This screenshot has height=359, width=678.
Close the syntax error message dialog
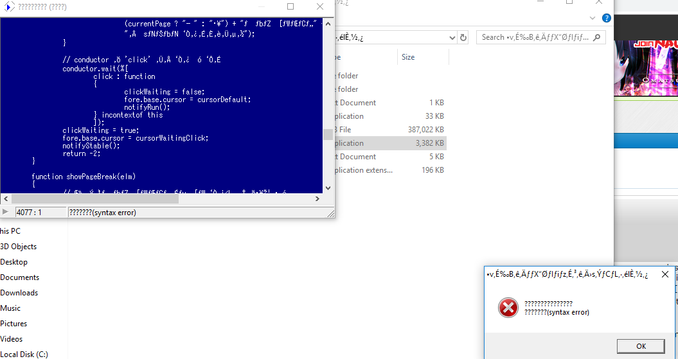coord(665,274)
